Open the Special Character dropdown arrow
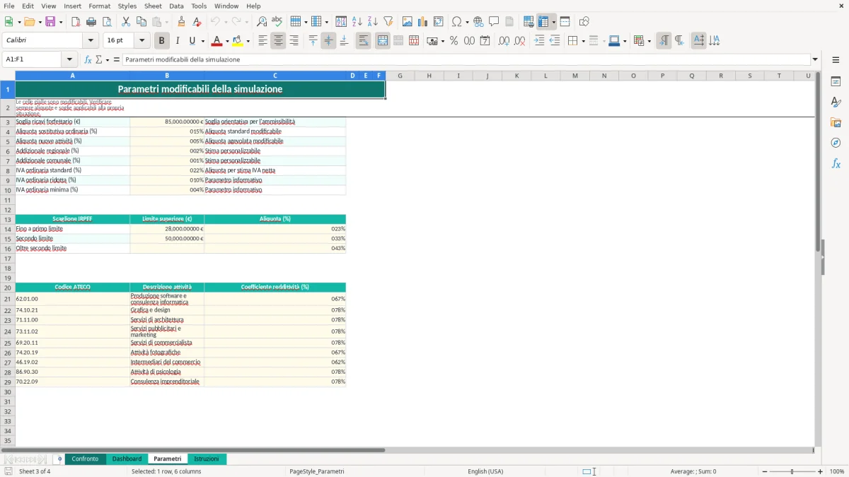Viewport: 849px width, 477px height. click(467, 22)
